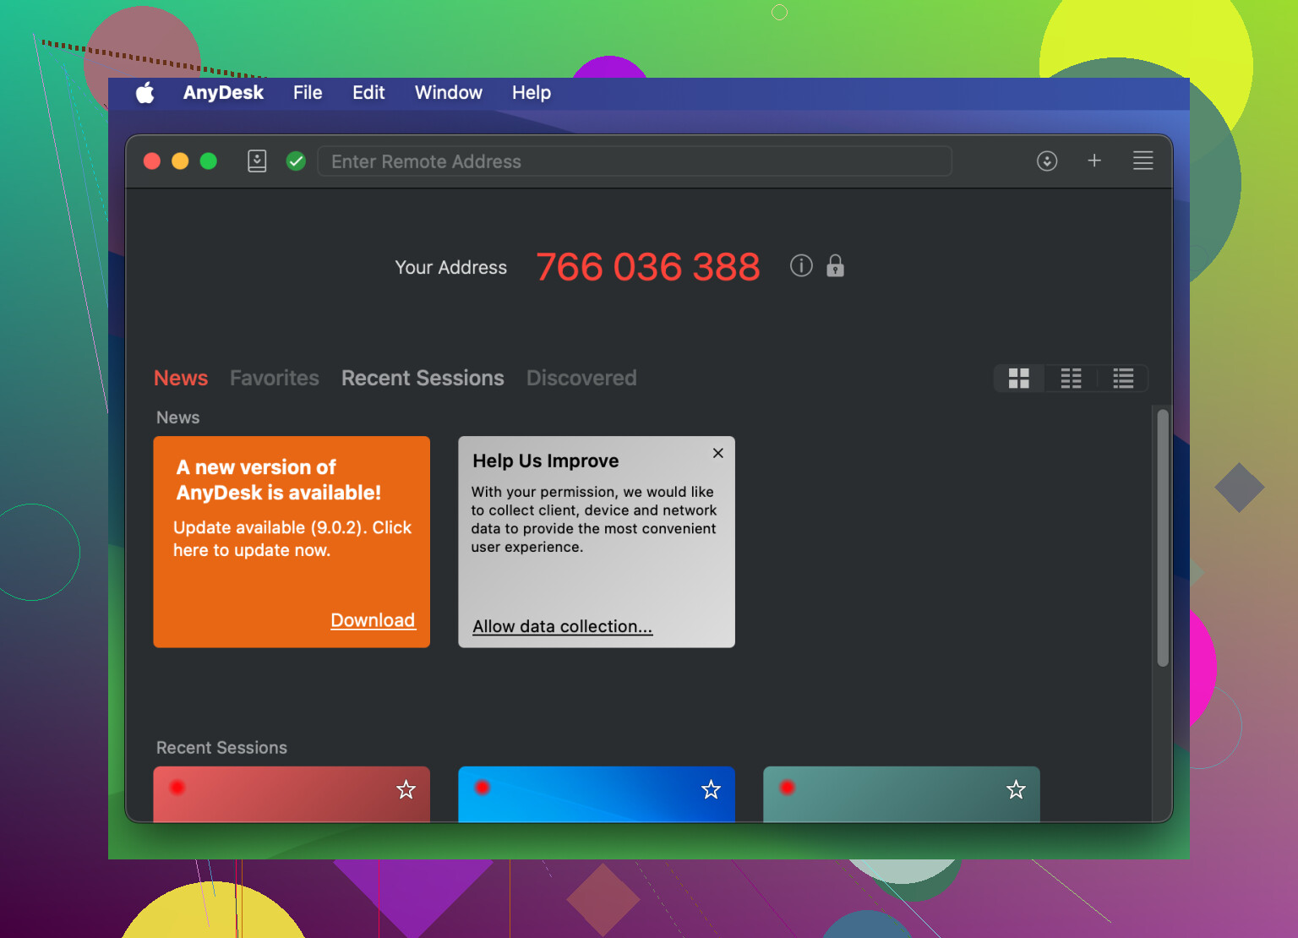
Task: Favorite the red recent session with star
Action: 406,789
